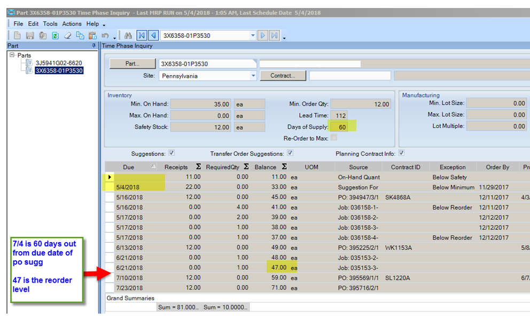Click the Save disk icon

point(29,36)
